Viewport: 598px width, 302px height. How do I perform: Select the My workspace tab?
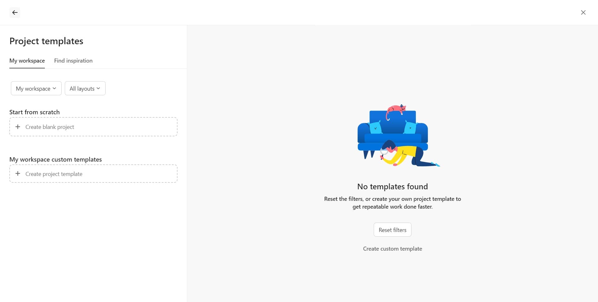[27, 61]
